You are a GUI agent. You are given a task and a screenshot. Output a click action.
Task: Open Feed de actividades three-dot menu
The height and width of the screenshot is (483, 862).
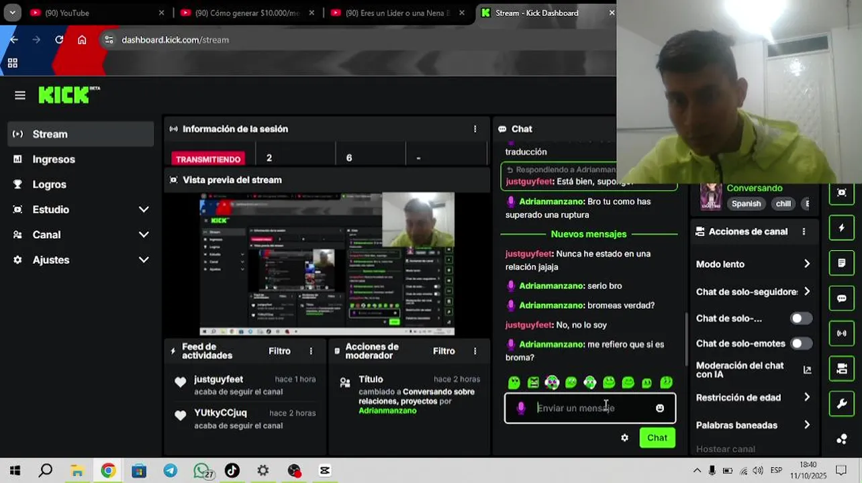click(311, 351)
